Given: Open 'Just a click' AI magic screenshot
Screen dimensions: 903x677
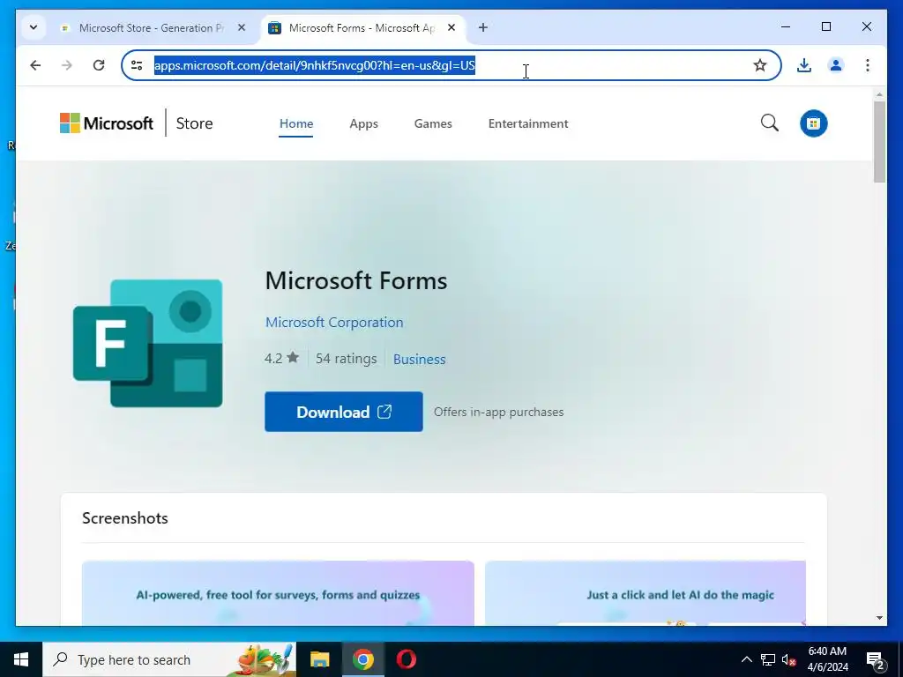Looking at the screenshot, I should click(645, 593).
